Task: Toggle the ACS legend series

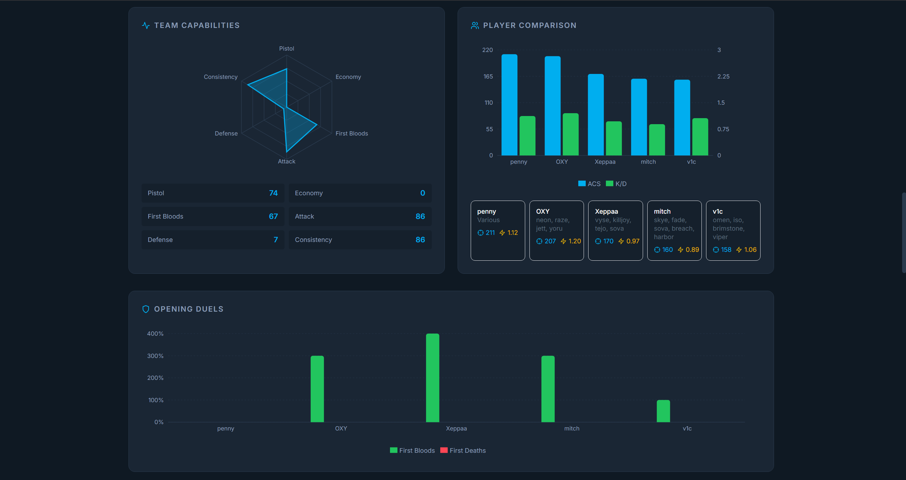Action: point(589,184)
